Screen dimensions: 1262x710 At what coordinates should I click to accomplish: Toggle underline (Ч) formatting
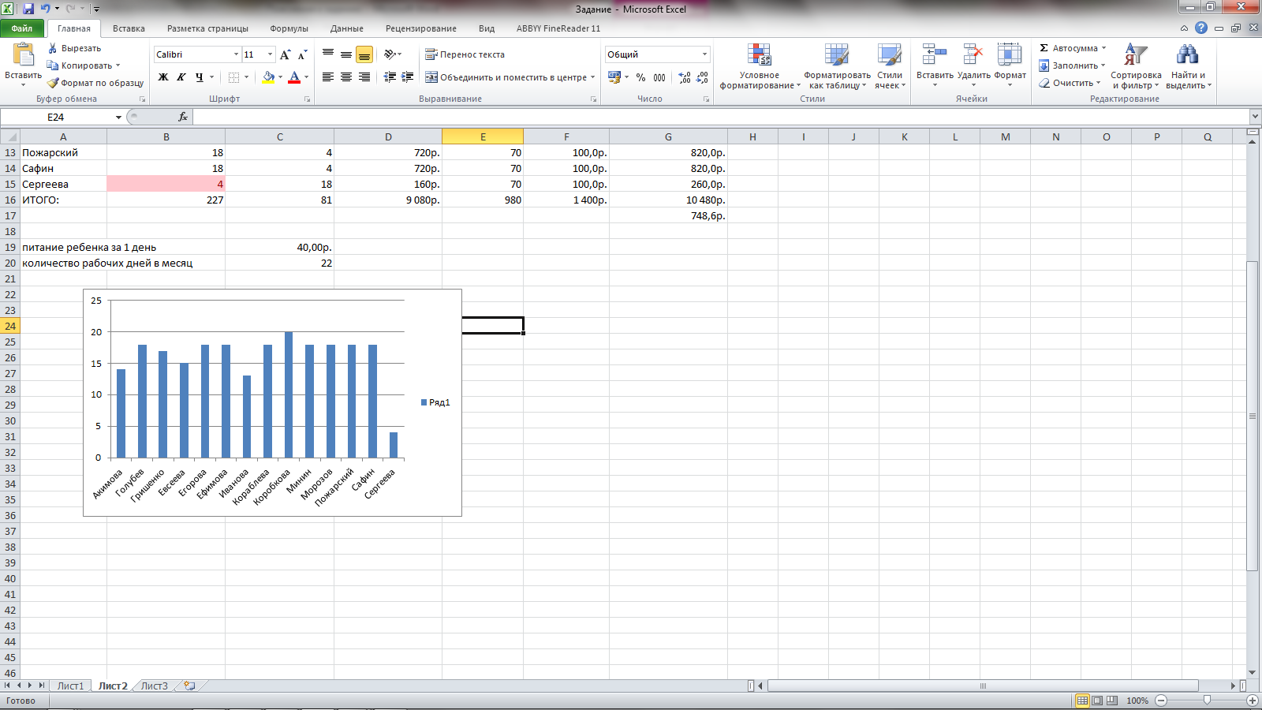(x=200, y=77)
